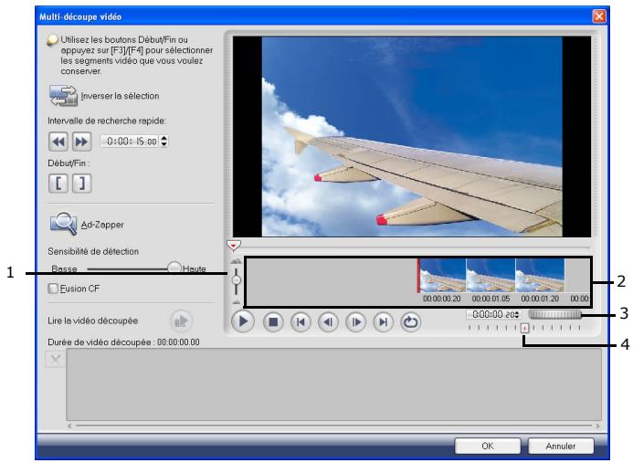Click the video preview window

point(412,136)
